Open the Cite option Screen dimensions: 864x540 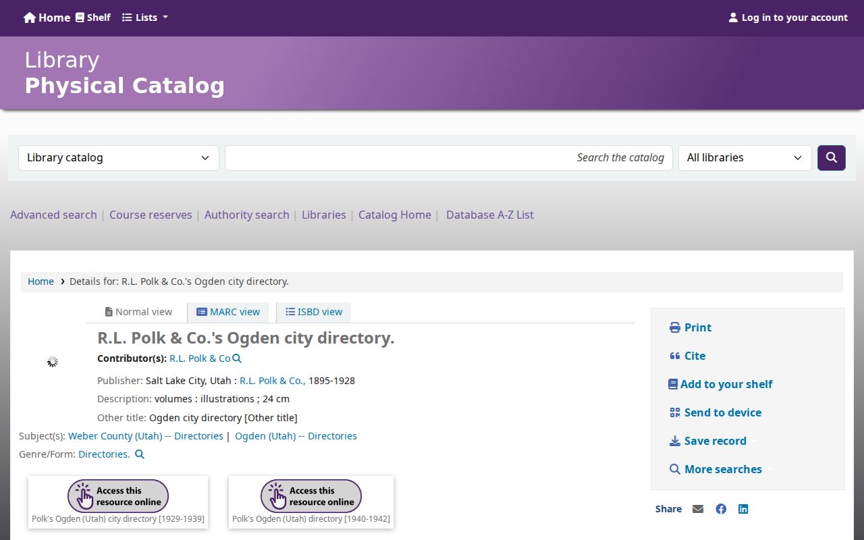tap(687, 356)
